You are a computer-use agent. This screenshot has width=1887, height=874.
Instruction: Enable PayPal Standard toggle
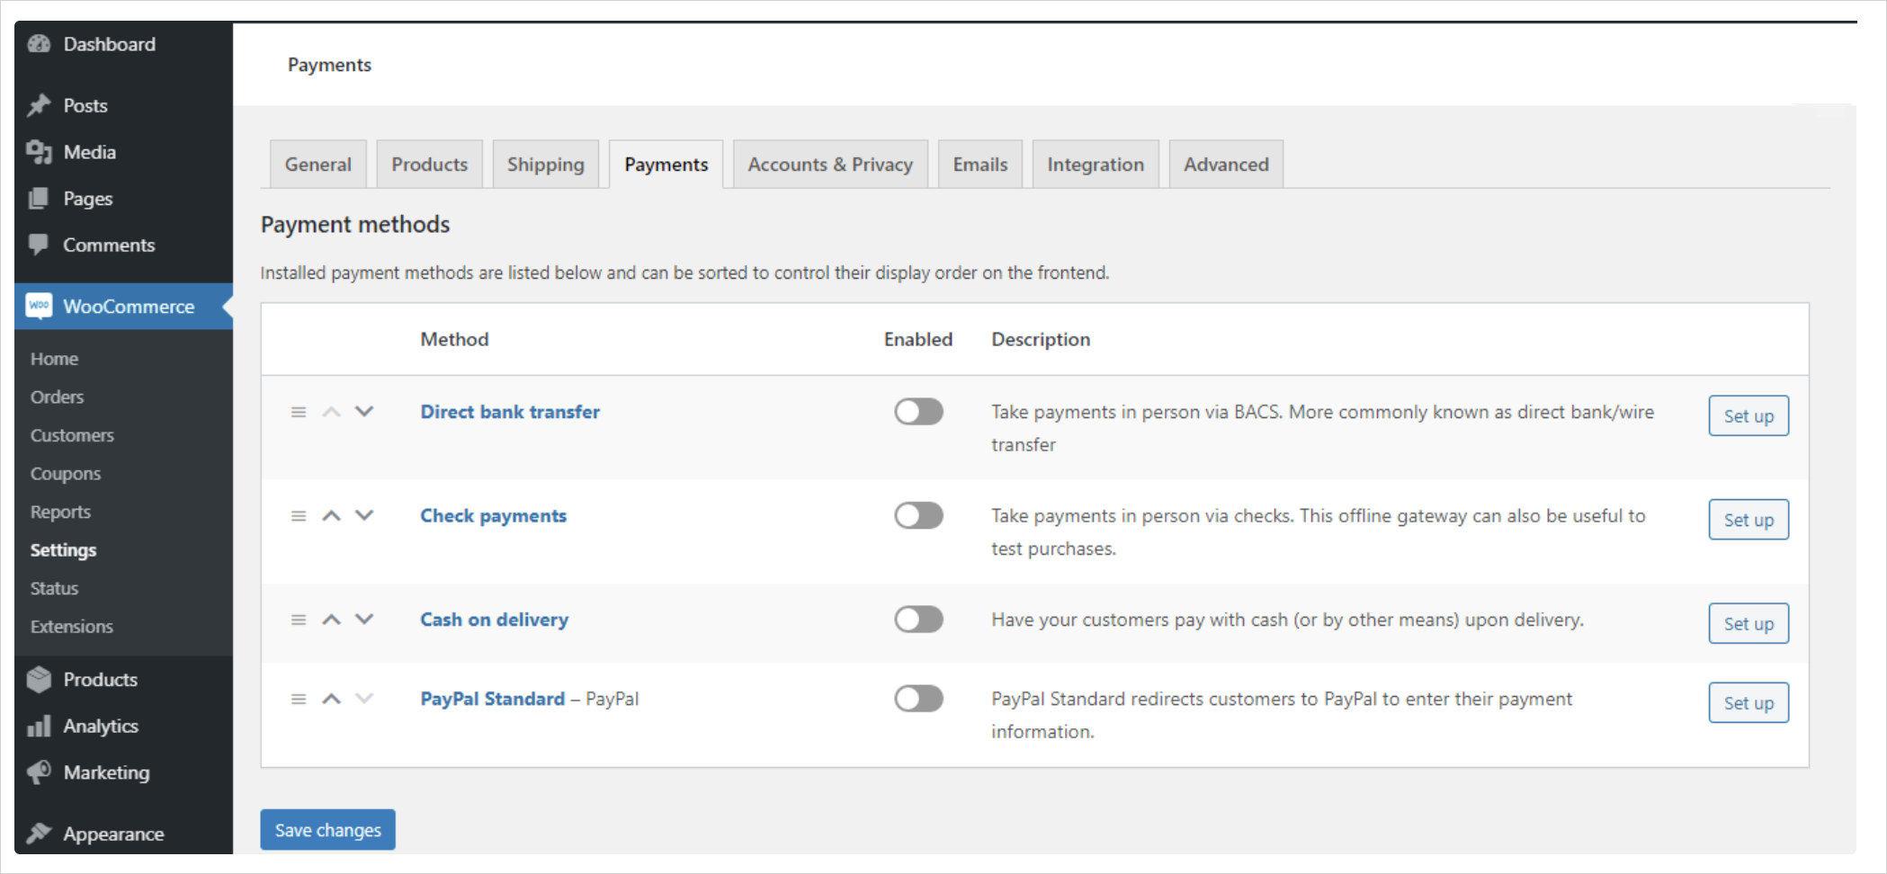pos(918,699)
